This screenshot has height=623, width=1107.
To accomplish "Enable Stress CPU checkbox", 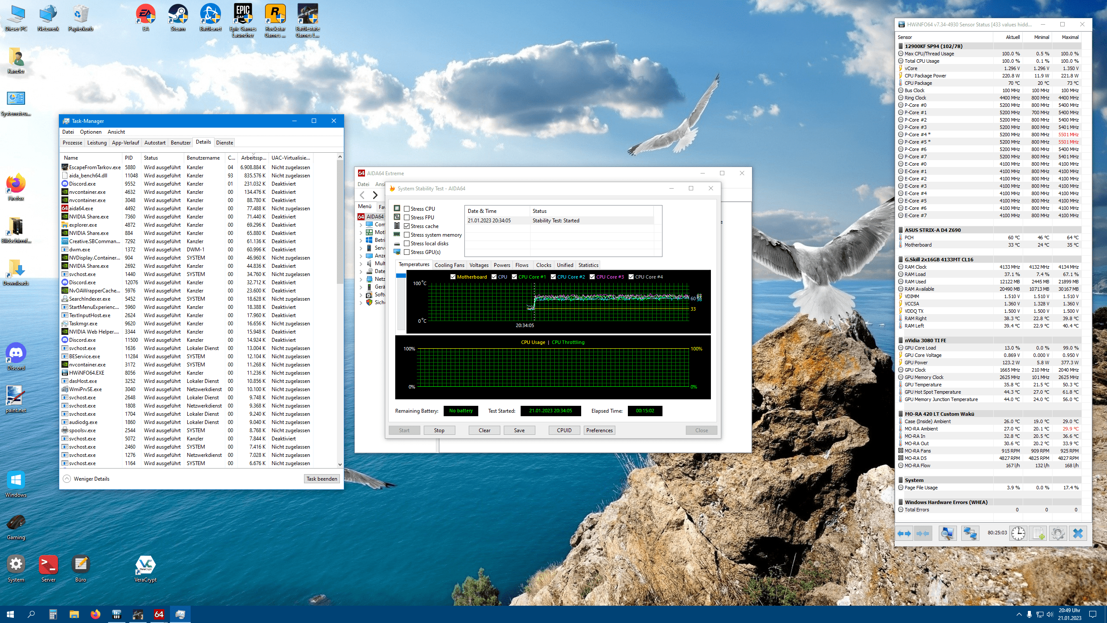I will coord(406,209).
